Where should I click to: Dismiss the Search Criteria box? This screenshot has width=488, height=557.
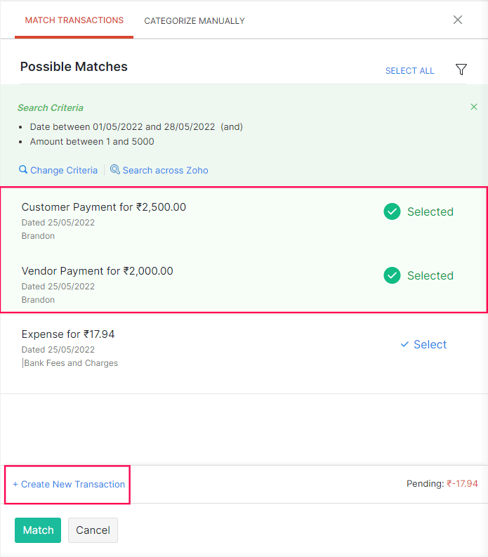click(474, 107)
